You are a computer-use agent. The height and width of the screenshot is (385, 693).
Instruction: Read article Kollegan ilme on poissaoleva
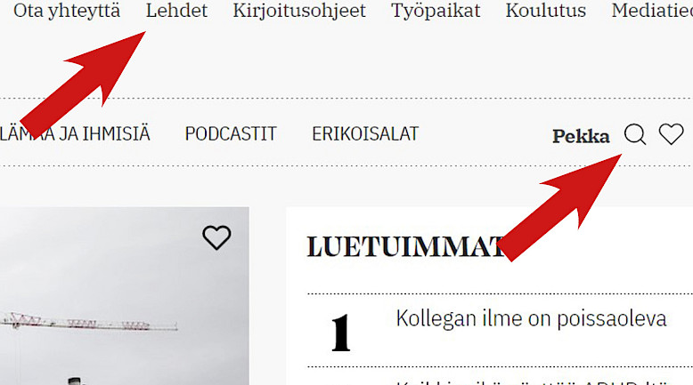[x=531, y=318]
